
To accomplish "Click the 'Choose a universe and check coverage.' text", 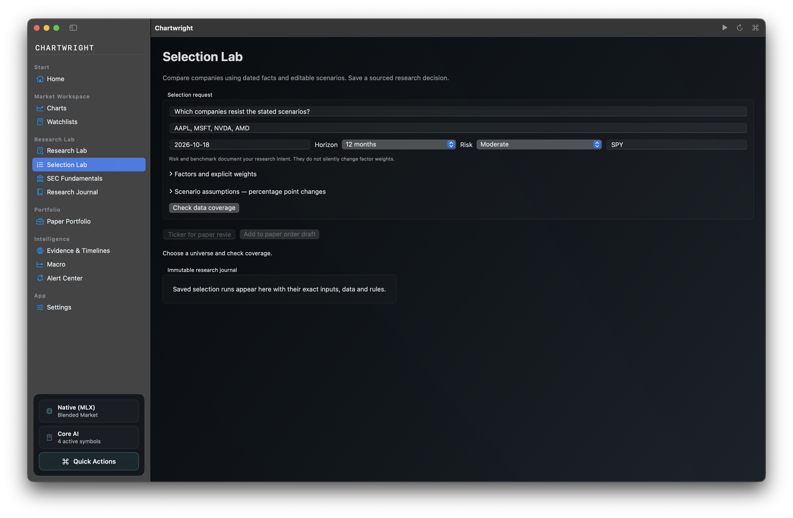I will pos(217,253).
